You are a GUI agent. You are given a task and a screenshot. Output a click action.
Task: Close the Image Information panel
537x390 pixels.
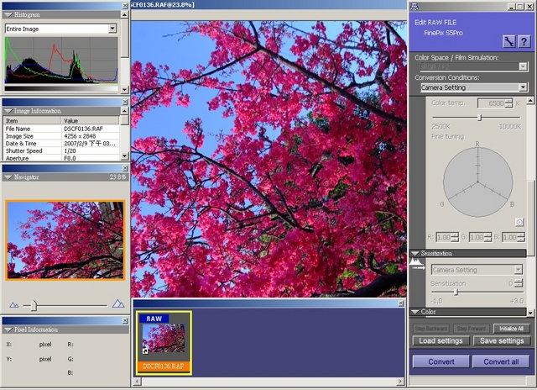click(125, 102)
